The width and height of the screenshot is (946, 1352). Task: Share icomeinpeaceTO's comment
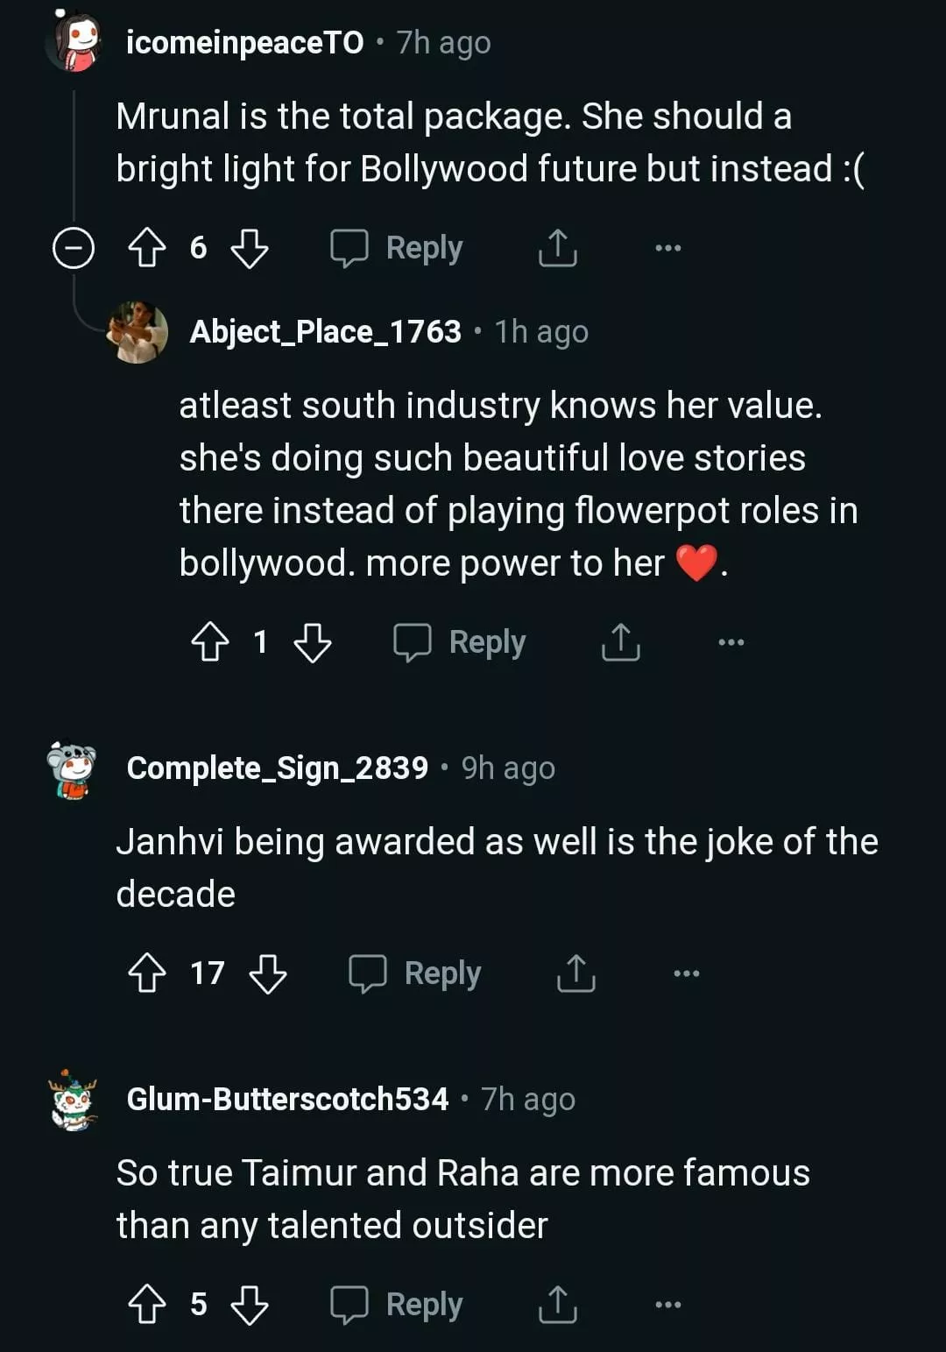[x=557, y=248]
